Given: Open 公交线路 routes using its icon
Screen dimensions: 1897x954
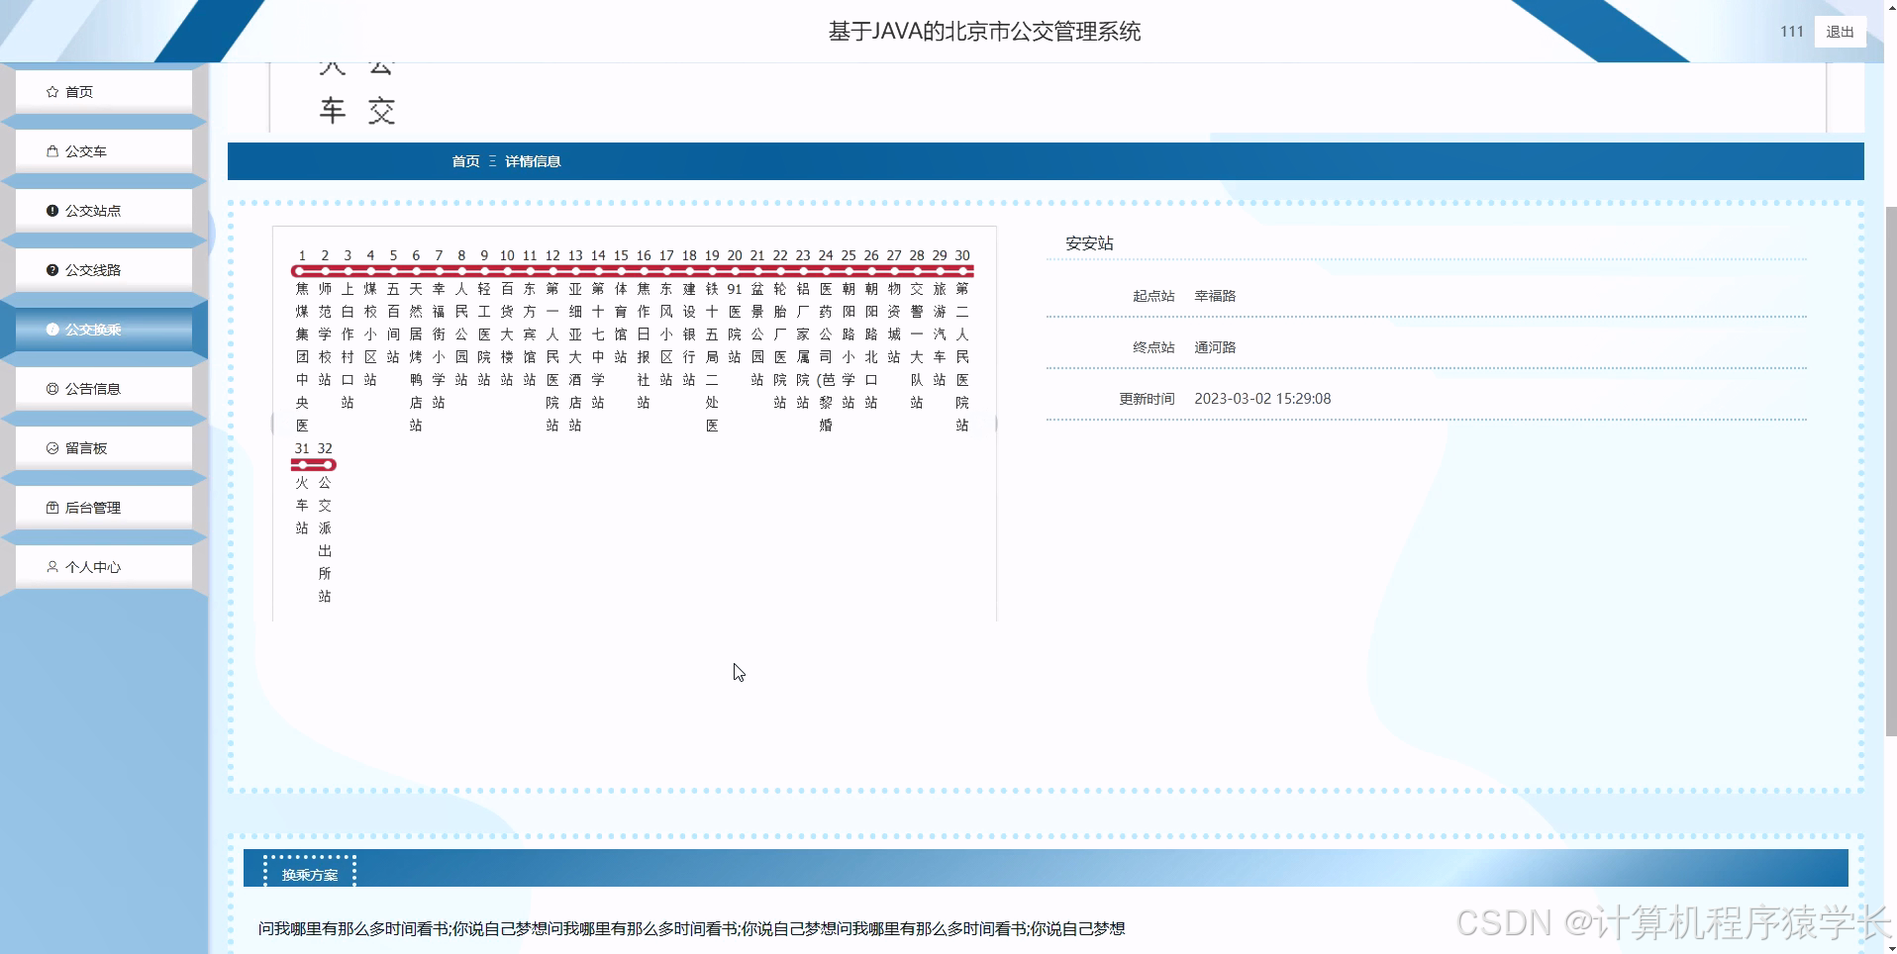Looking at the screenshot, I should click(x=52, y=269).
